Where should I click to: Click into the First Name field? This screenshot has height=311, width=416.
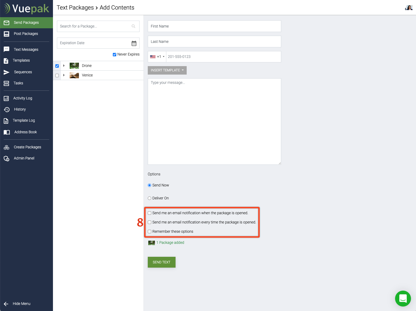point(214,26)
